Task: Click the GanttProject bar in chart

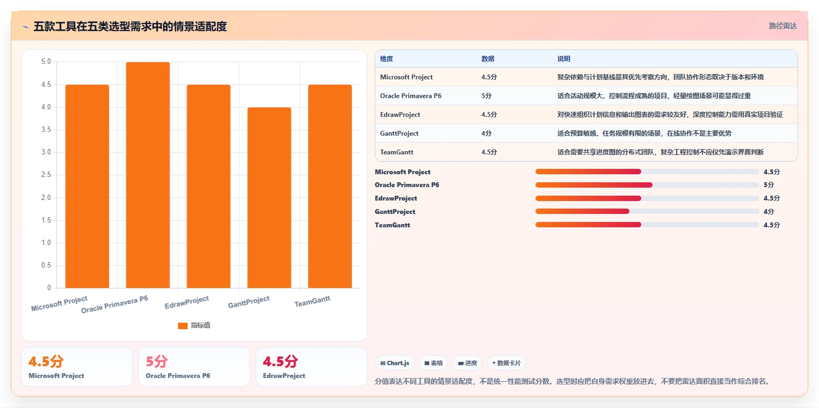Action: 269,197
